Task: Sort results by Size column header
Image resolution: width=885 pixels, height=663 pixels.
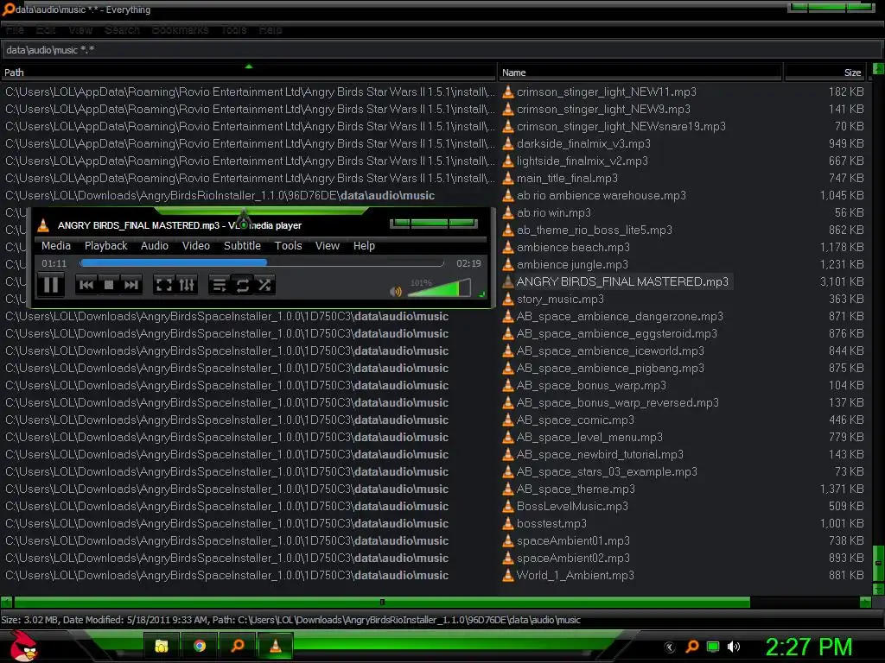Action: click(827, 73)
